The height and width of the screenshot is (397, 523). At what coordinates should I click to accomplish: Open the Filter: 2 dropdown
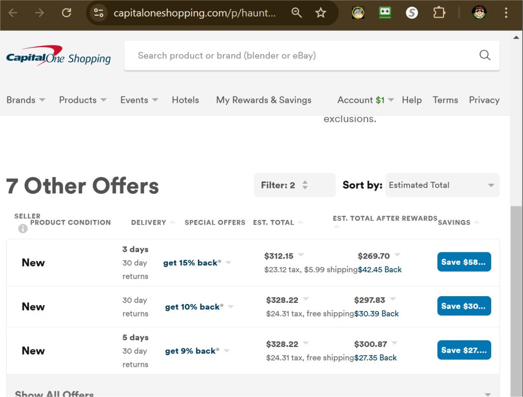click(294, 185)
